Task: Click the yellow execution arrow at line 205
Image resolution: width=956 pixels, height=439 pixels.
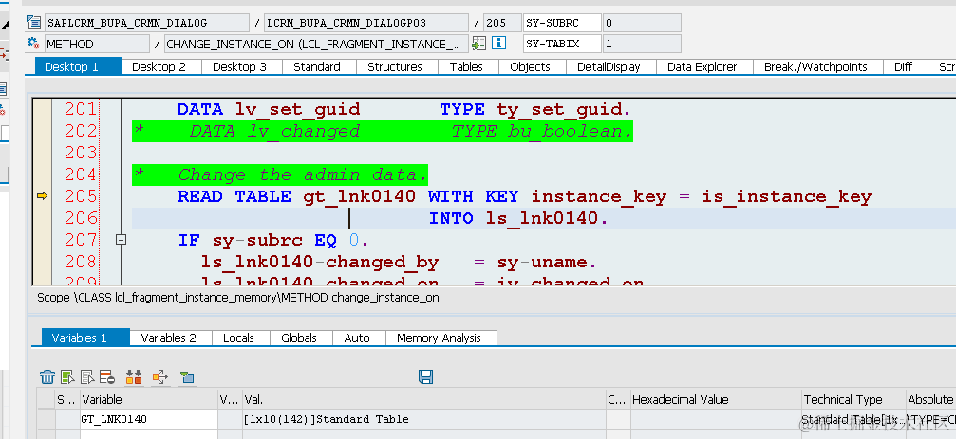Action: pos(42,195)
